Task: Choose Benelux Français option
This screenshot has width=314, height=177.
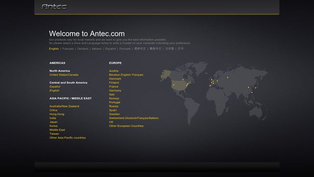Action: (x=137, y=75)
